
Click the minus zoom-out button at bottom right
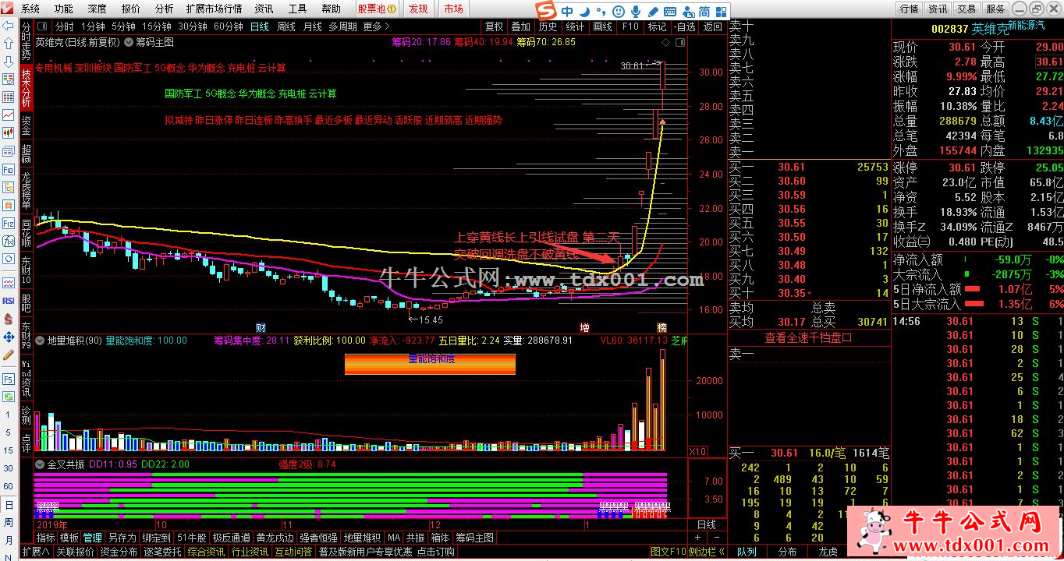point(716,538)
